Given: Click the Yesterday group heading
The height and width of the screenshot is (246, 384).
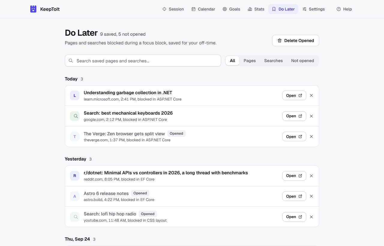Looking at the screenshot, I should 76,159.
